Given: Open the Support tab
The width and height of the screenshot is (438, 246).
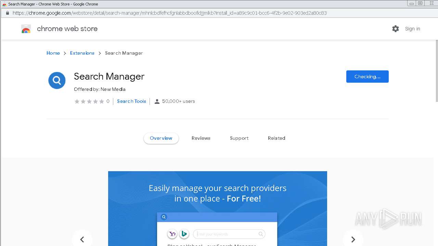Looking at the screenshot, I should (x=239, y=138).
